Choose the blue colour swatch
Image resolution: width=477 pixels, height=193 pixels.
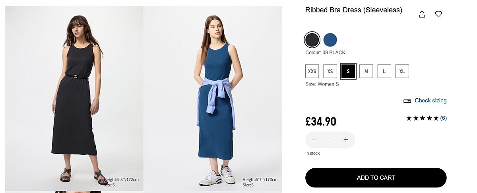[330, 40]
